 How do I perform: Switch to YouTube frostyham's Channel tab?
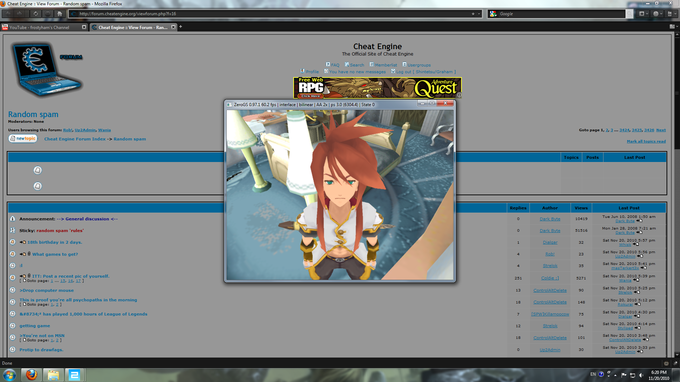click(x=39, y=27)
